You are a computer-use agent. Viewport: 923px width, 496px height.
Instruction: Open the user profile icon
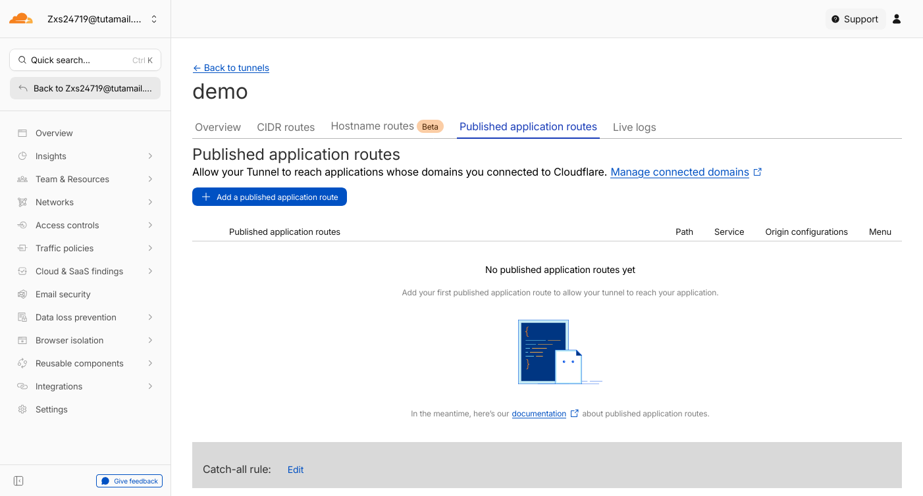pos(897,19)
